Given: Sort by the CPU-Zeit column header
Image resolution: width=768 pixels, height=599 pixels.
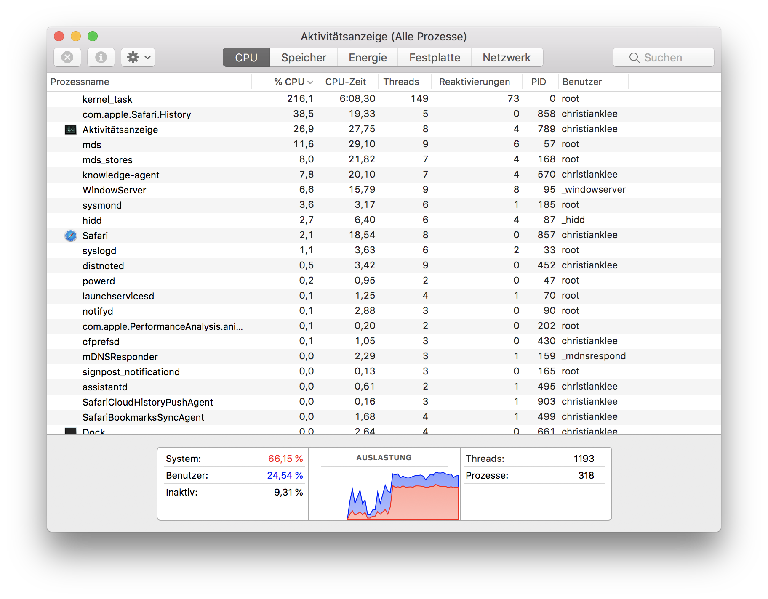Looking at the screenshot, I should 348,82.
